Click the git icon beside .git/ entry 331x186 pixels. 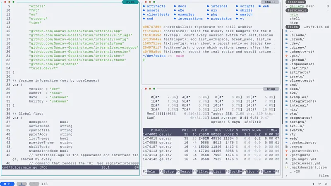pyautogui.click(x=286, y=56)
